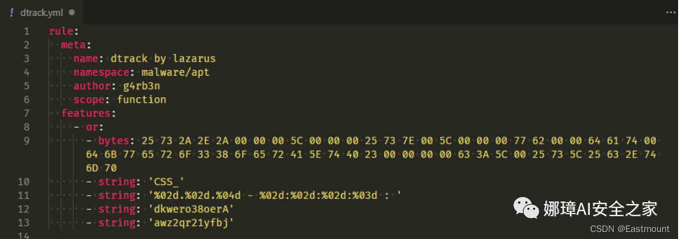Click the 'scope' value function
Image resolution: width=680 pixels, height=239 pixels.
[x=142, y=100]
